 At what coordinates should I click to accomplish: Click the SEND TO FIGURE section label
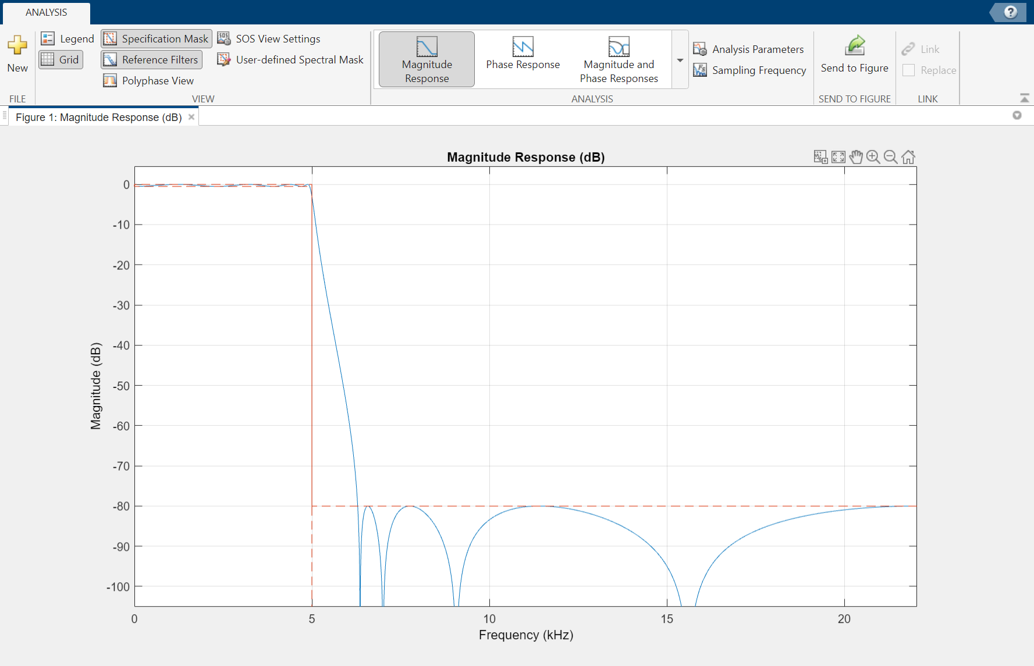pos(854,99)
